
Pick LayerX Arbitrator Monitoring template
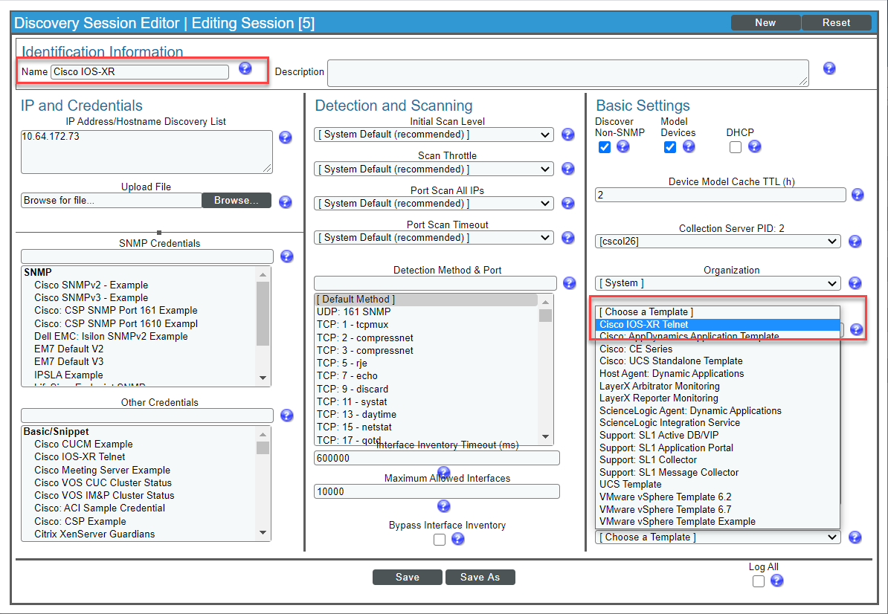coord(718,386)
